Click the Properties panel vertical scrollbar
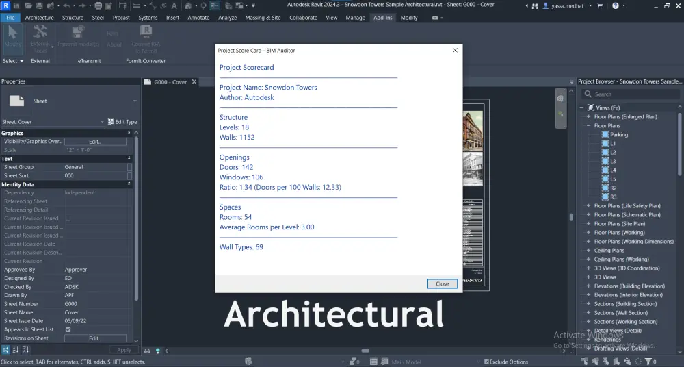 pyautogui.click(x=136, y=218)
